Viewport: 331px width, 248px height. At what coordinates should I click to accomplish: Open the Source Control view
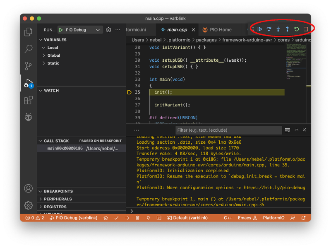[28, 66]
